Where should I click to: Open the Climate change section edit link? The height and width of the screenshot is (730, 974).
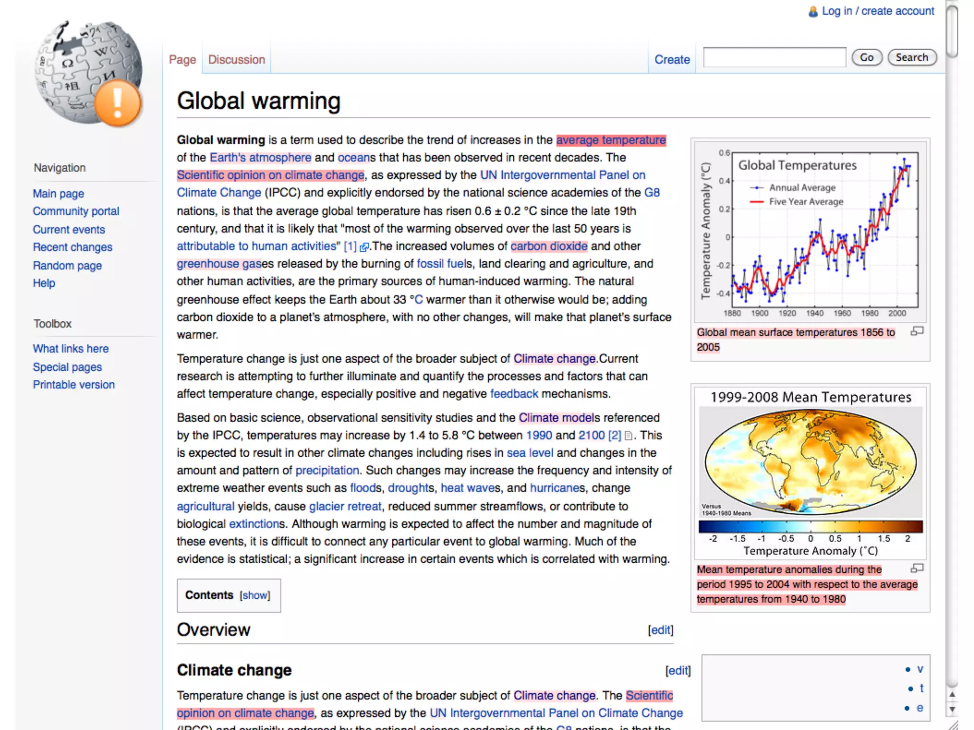(x=678, y=671)
